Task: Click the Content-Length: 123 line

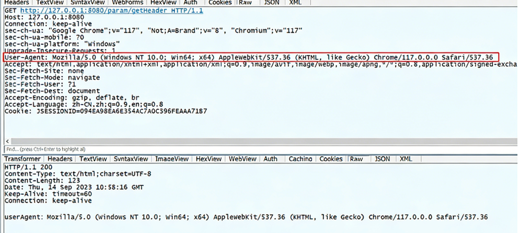Action: 42,181
